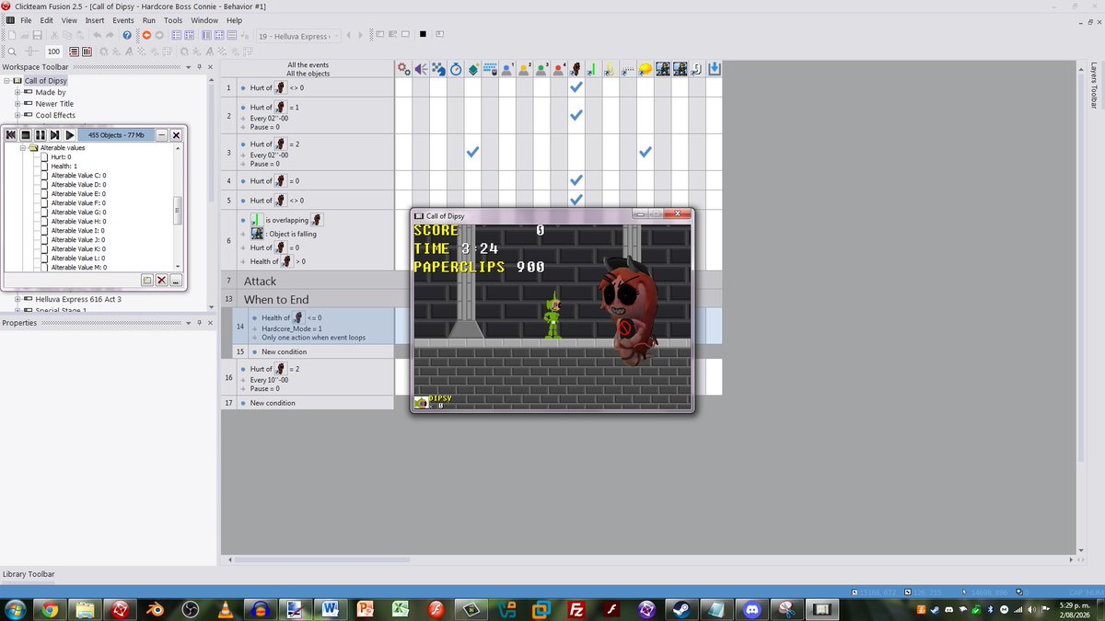Click the Sound speaker column icon
Viewport: 1105px width, 621px height.
(420, 69)
